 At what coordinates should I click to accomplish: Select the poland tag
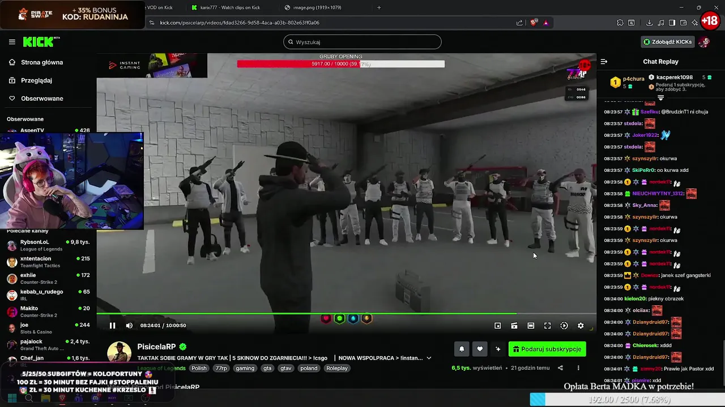tap(309, 368)
